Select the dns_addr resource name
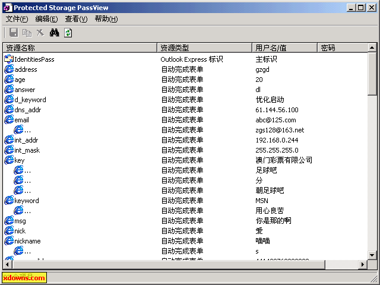 point(28,110)
